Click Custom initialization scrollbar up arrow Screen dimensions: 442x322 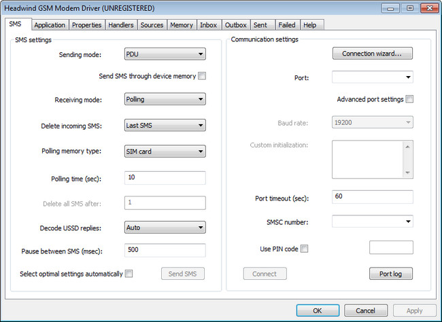pyautogui.click(x=407, y=147)
